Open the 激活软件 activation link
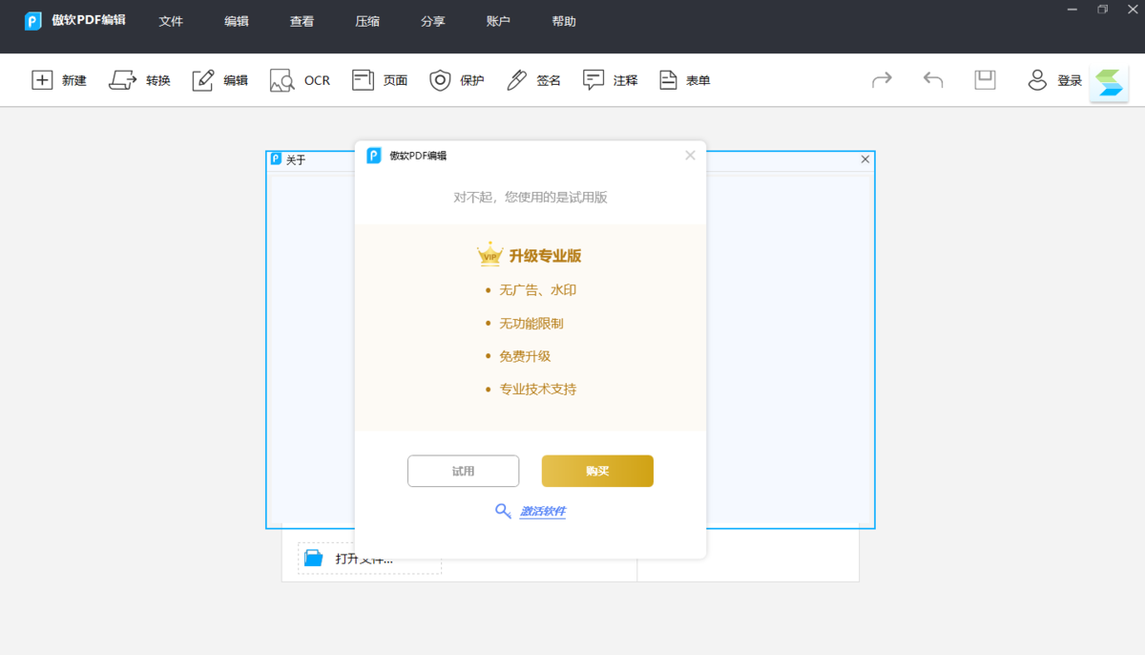Screen dimensions: 1145x655 (542, 511)
